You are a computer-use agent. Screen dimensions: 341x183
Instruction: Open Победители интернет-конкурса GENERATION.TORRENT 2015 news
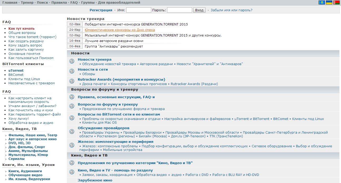click(x=136, y=24)
